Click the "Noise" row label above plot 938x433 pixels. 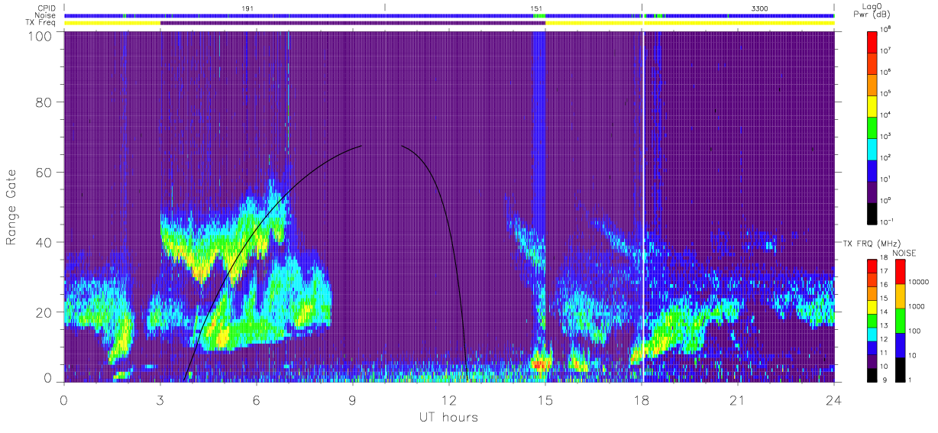[47, 15]
